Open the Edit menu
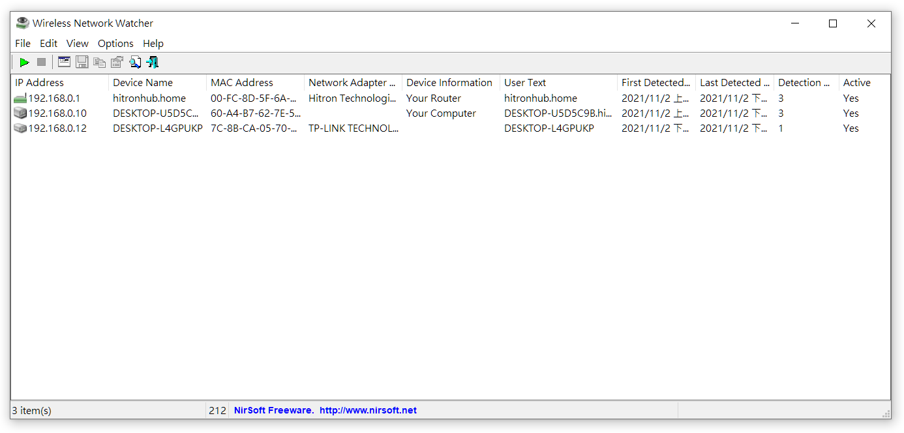Image resolution: width=904 pixels, height=433 pixels. click(48, 44)
